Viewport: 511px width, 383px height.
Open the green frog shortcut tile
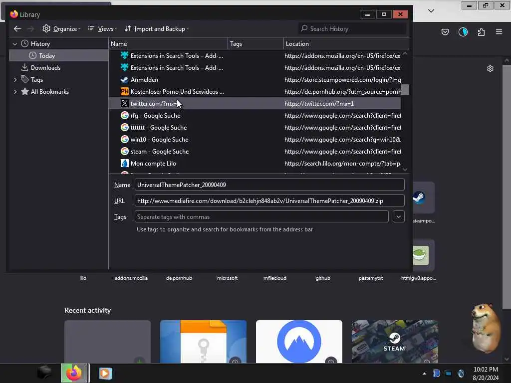pos(423,255)
